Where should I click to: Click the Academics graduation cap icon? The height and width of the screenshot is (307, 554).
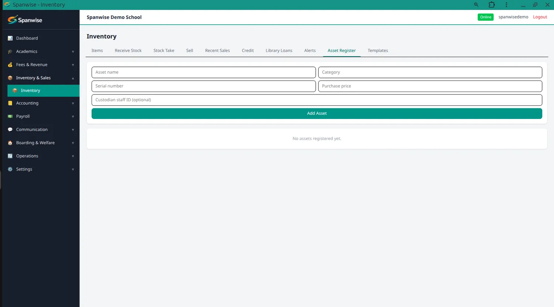pyautogui.click(x=10, y=52)
